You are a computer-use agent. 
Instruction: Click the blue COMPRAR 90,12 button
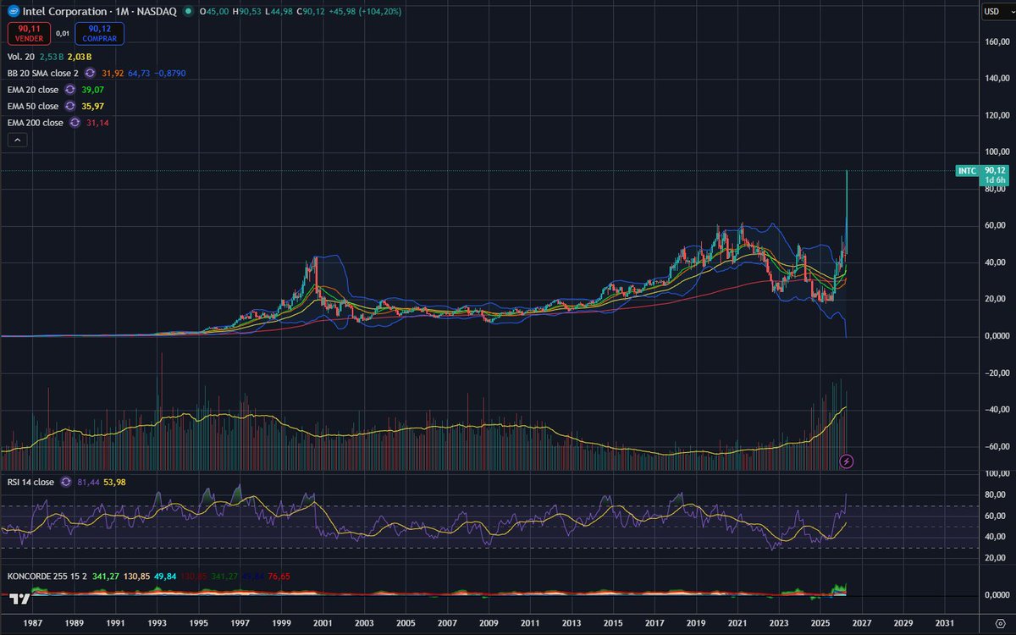click(100, 34)
